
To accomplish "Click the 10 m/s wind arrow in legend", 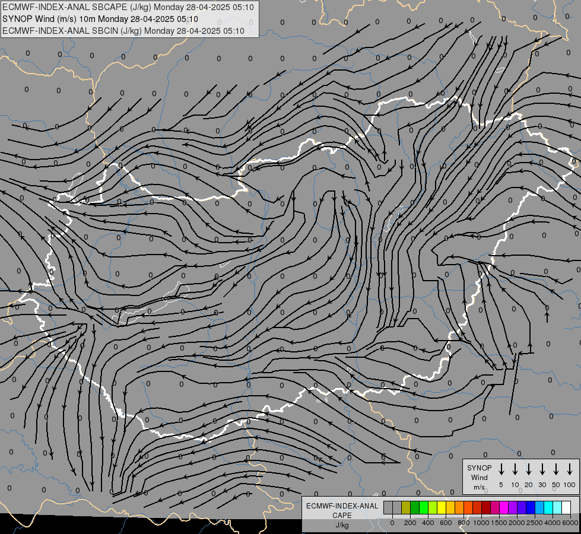I will [x=515, y=469].
